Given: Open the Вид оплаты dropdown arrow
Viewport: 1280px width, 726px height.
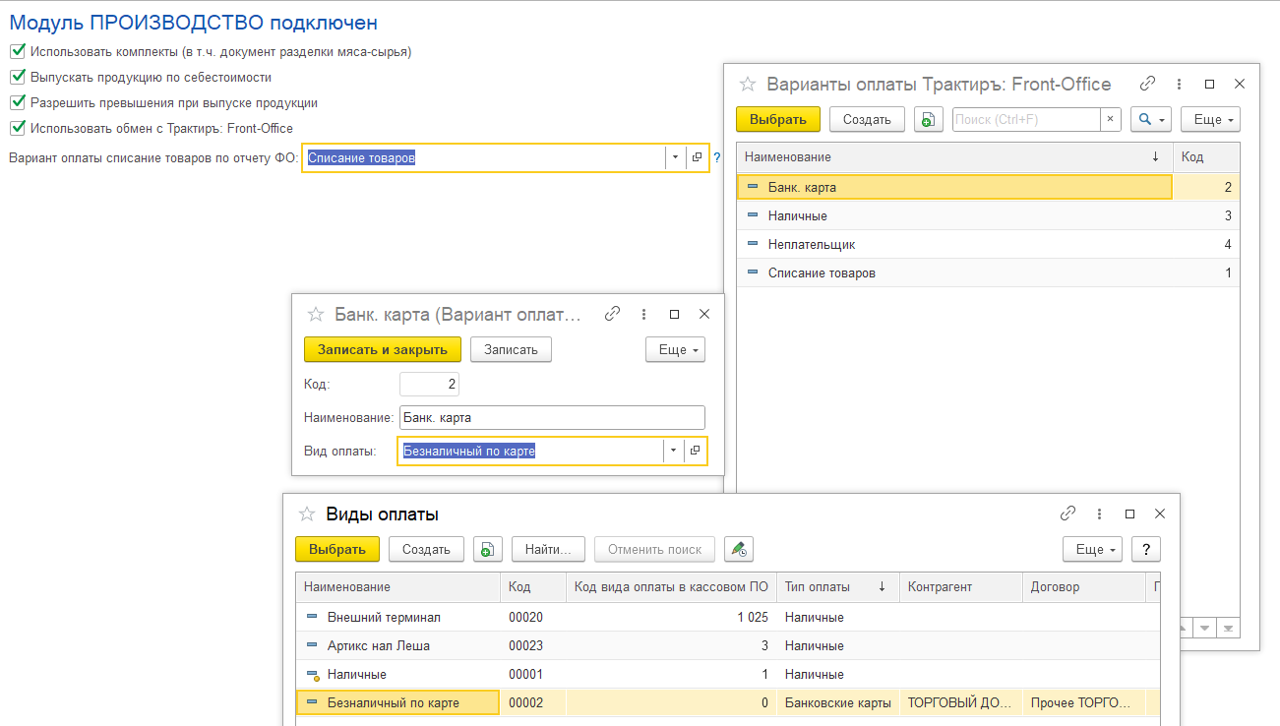Looking at the screenshot, I should (674, 451).
